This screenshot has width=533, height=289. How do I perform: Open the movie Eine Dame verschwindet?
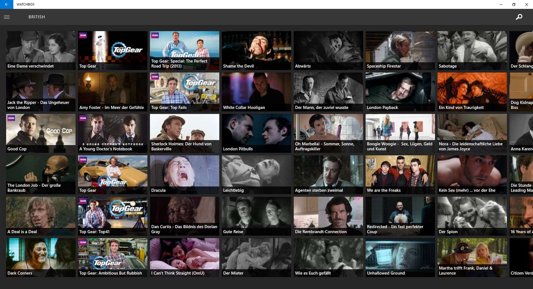[41, 50]
